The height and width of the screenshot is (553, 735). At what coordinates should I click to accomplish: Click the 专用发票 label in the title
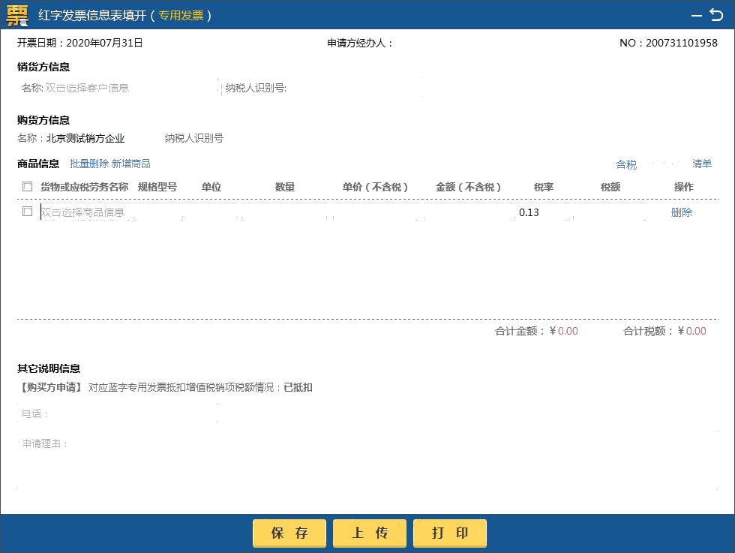tap(181, 16)
